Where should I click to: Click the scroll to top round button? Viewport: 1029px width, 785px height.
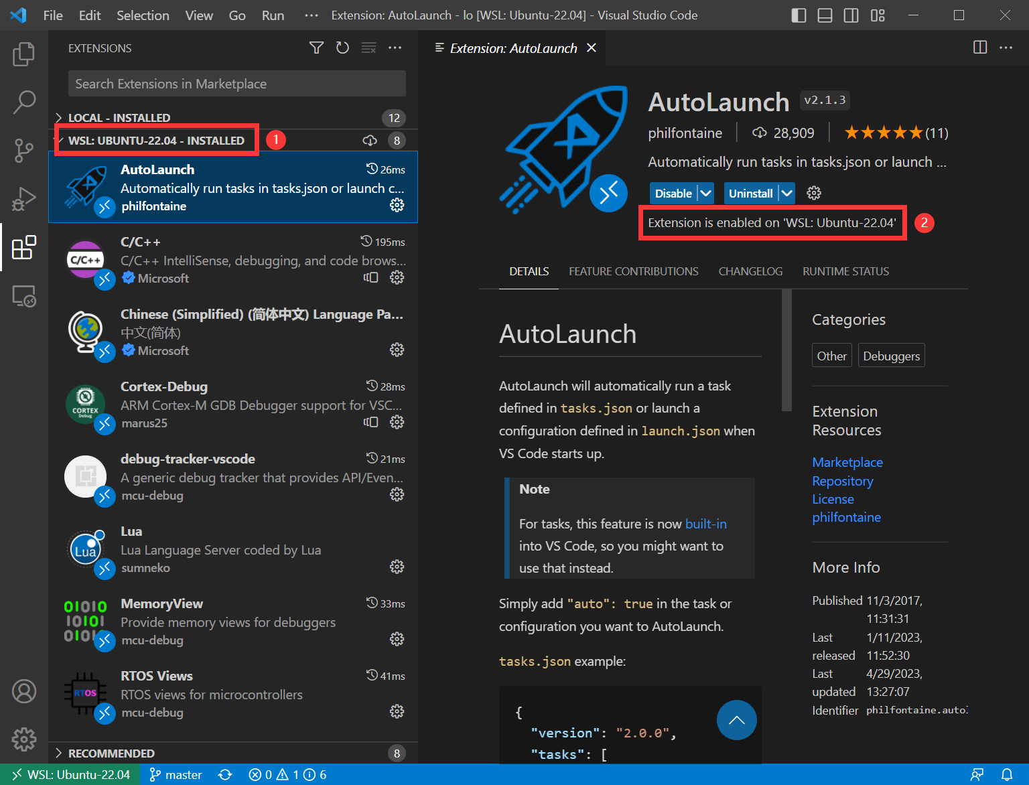click(737, 720)
